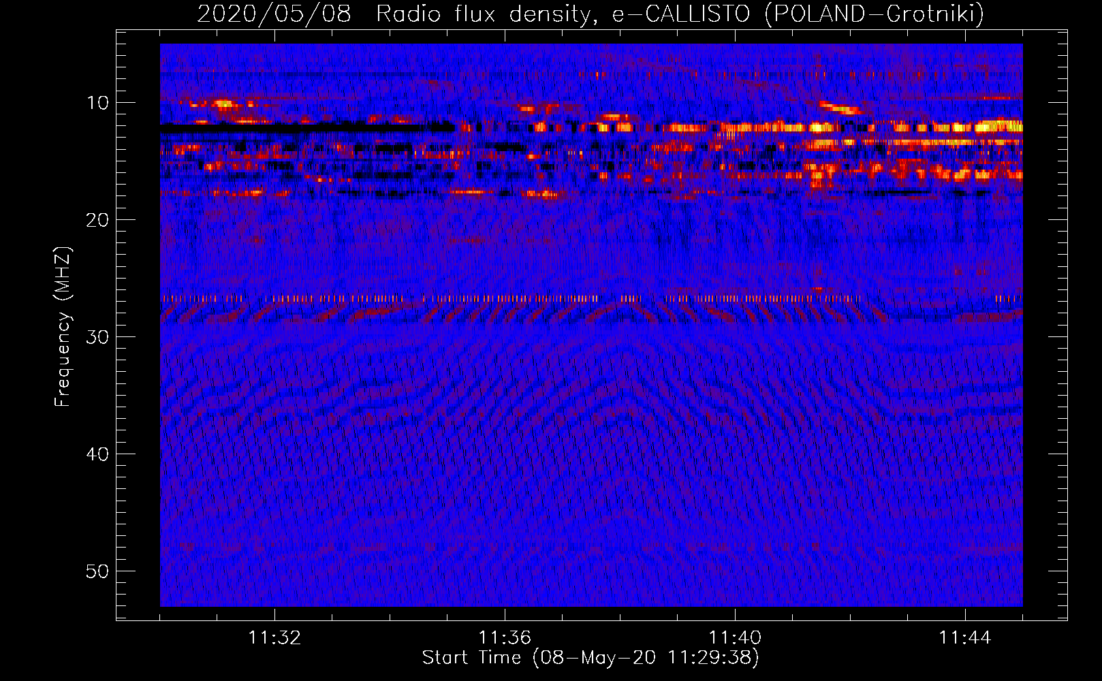The image size is (1102, 681).
Task: Click the frequency tick label '50'
Action: 97,571
